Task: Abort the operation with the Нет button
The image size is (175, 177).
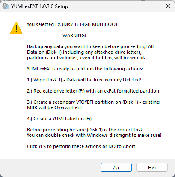Action: pos(152,168)
